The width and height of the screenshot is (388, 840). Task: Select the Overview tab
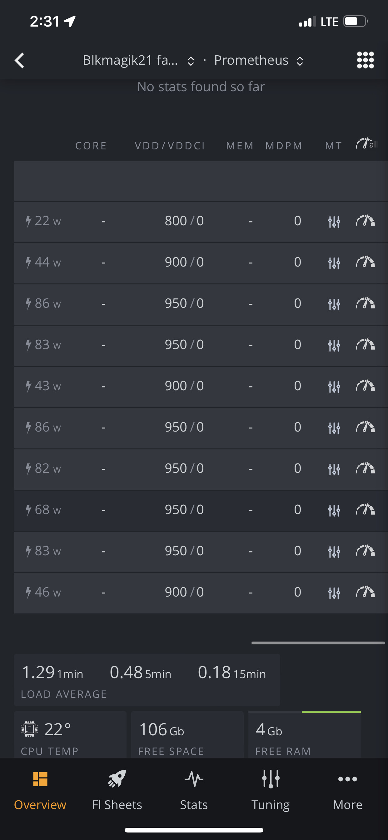(40, 790)
